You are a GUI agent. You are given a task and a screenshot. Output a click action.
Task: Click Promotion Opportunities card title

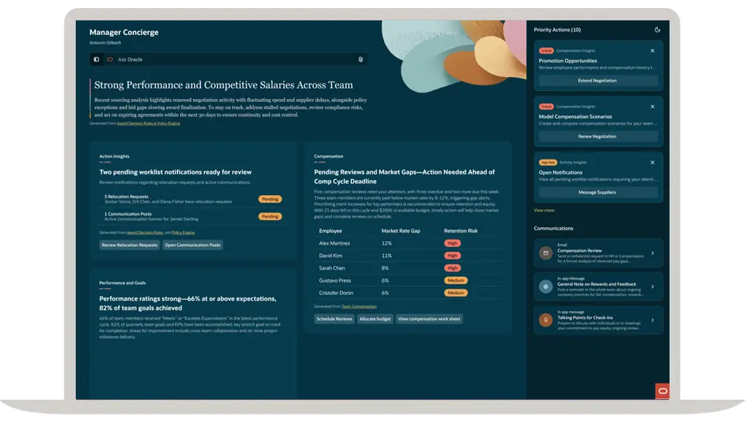coord(568,61)
